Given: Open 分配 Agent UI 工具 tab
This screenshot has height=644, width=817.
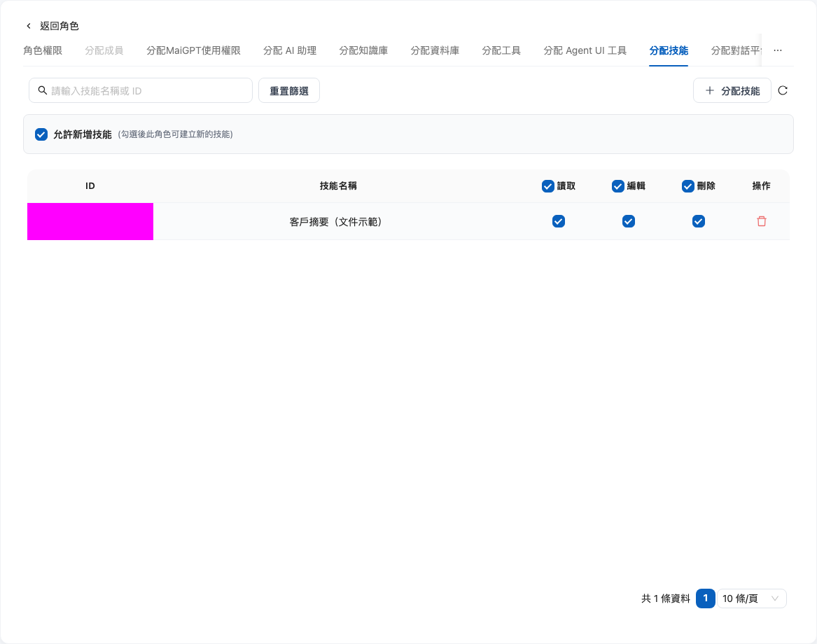Looking at the screenshot, I should tap(585, 50).
